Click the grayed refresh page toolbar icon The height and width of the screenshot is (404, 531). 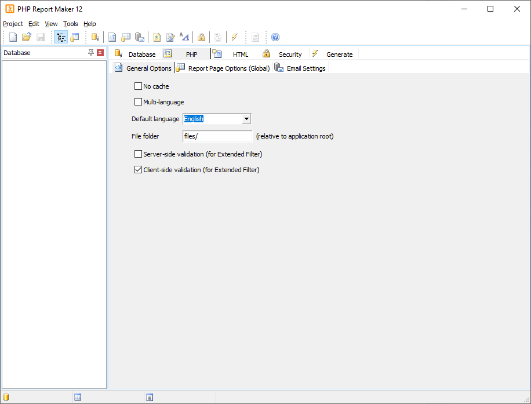(x=255, y=37)
